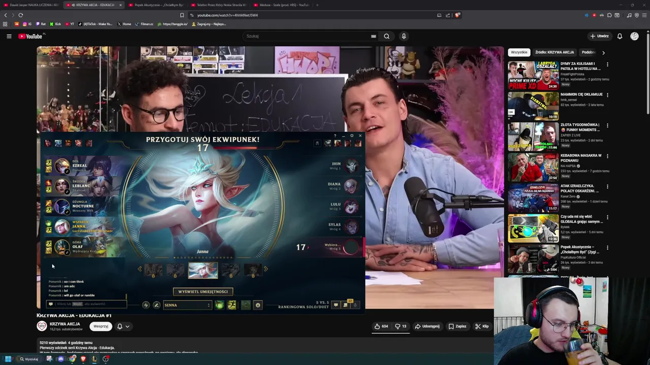Select the Wszystkie filter chip

click(x=519, y=52)
